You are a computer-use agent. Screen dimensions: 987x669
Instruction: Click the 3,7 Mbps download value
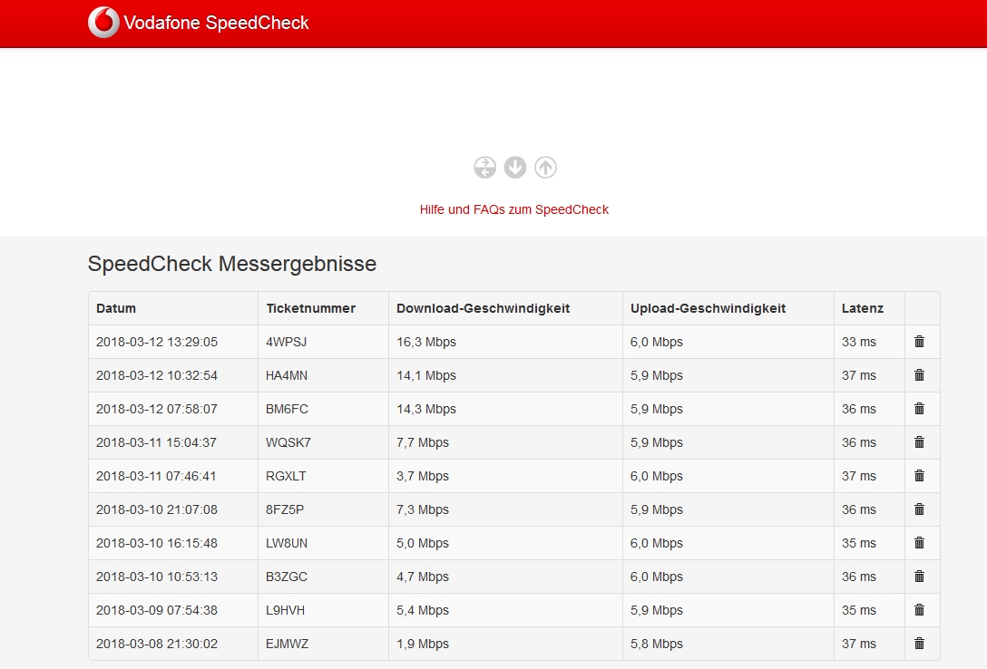[x=423, y=476]
